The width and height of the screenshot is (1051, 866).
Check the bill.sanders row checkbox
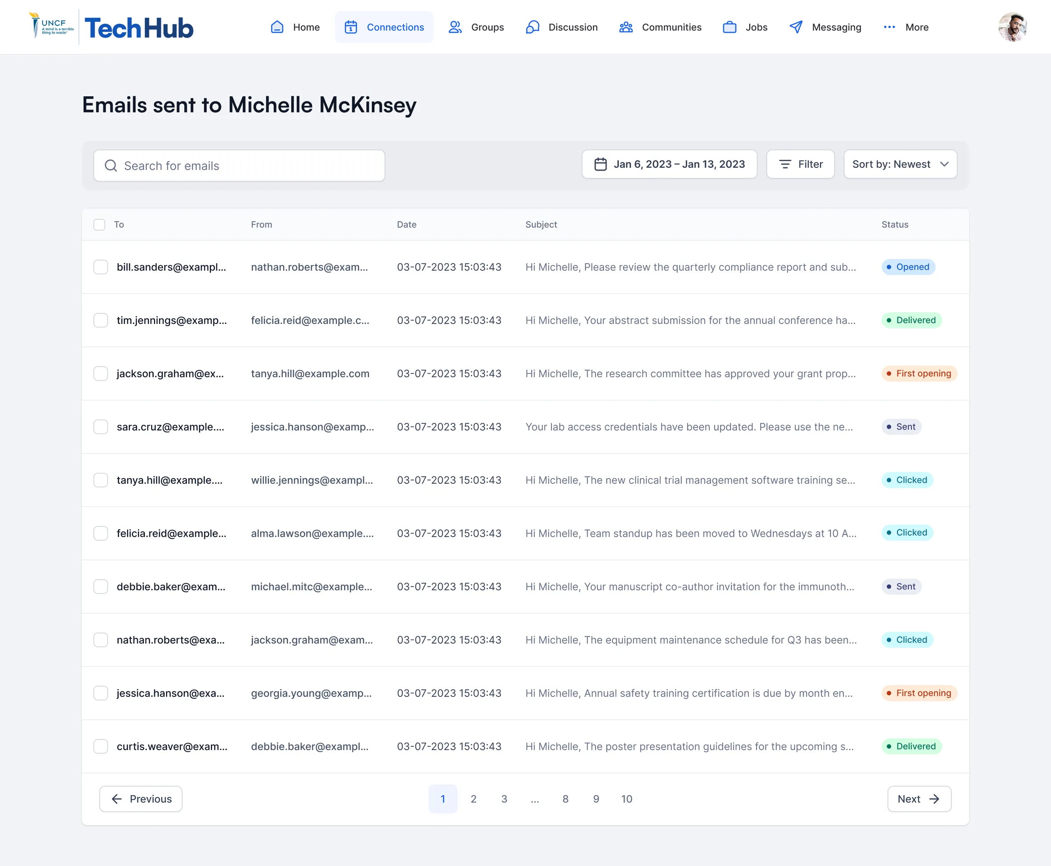[101, 267]
